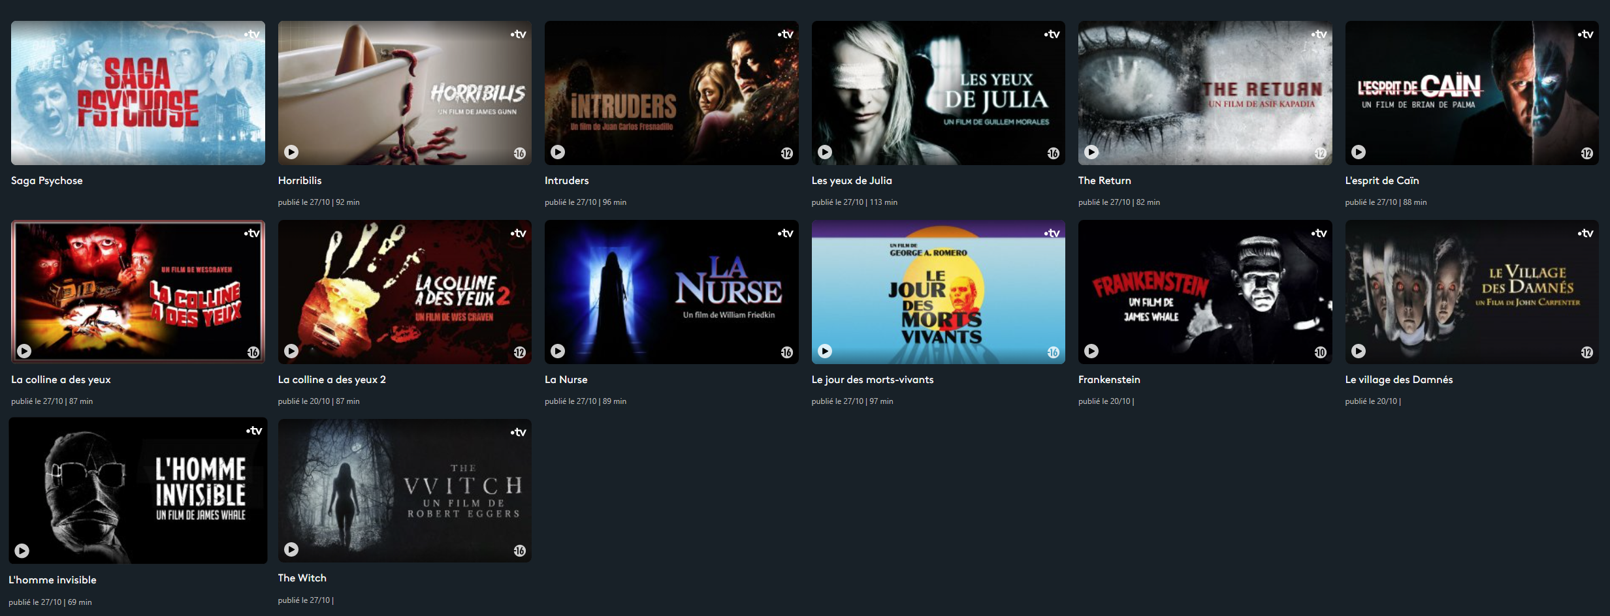Open the L'homme invisible poster thumbnail
Viewport: 1610px width, 616px height.
click(x=138, y=491)
